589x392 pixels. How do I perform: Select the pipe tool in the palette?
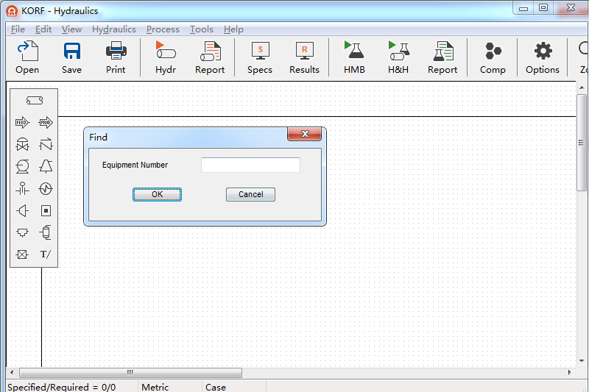coord(34,100)
